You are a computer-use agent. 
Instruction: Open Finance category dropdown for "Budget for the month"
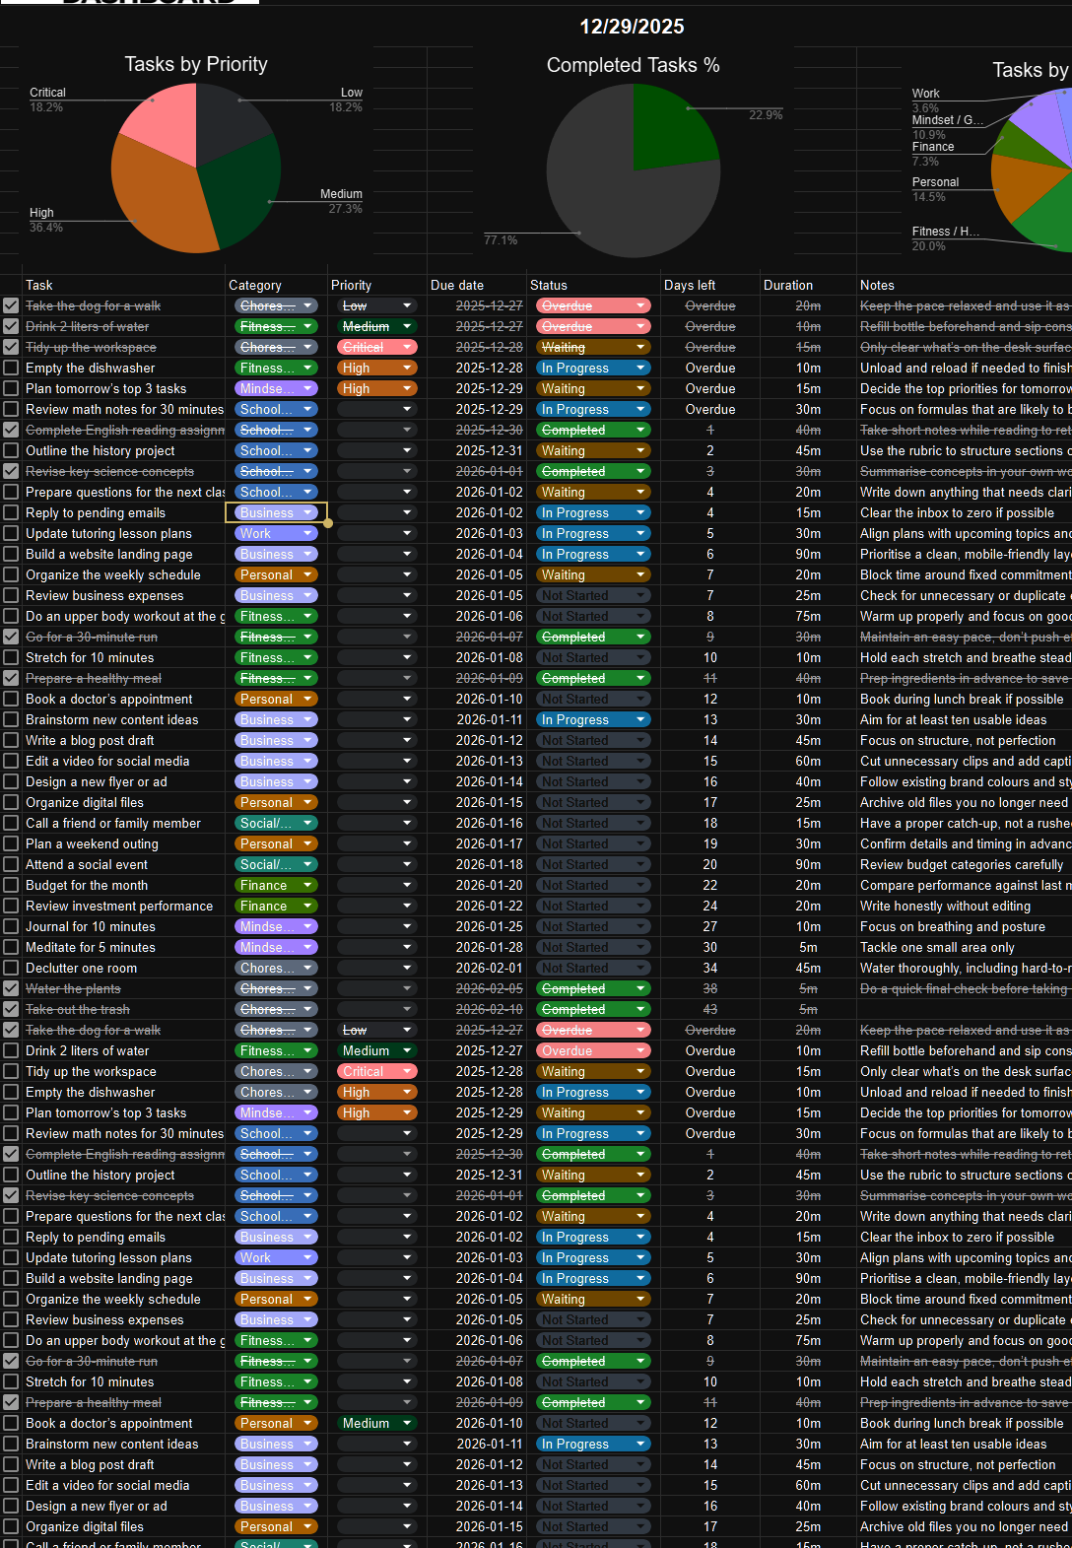coord(276,885)
